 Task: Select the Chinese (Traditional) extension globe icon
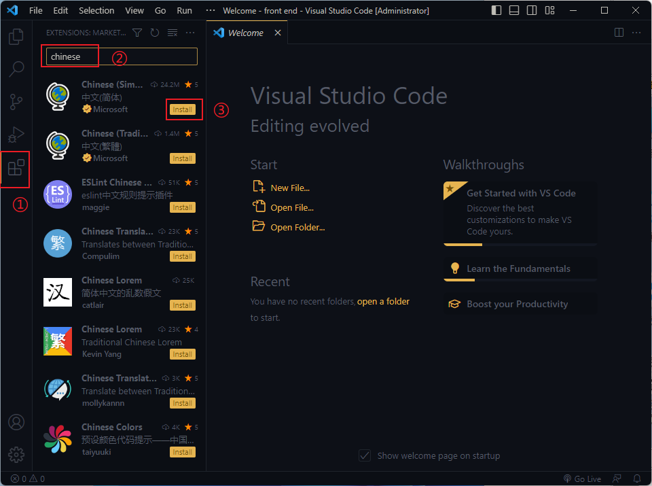[x=58, y=145]
